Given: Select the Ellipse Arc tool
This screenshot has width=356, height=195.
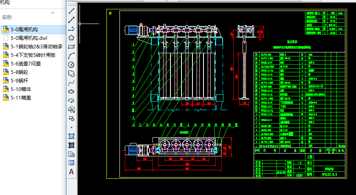Looking at the screenshot, I should pyautogui.click(x=71, y=100).
